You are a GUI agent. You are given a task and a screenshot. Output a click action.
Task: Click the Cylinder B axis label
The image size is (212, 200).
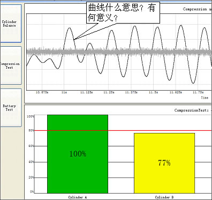point(164,197)
